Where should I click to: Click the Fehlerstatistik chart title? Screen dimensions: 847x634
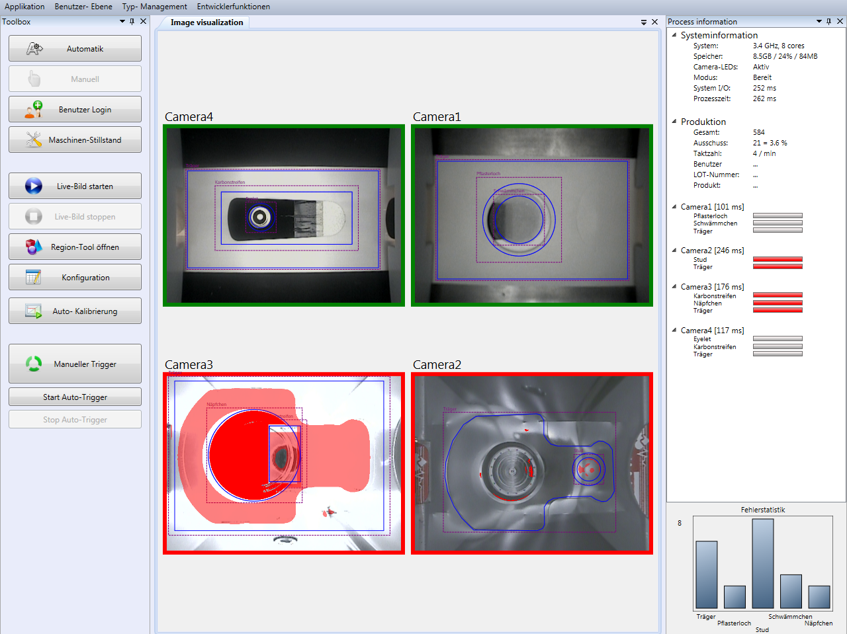pos(763,510)
